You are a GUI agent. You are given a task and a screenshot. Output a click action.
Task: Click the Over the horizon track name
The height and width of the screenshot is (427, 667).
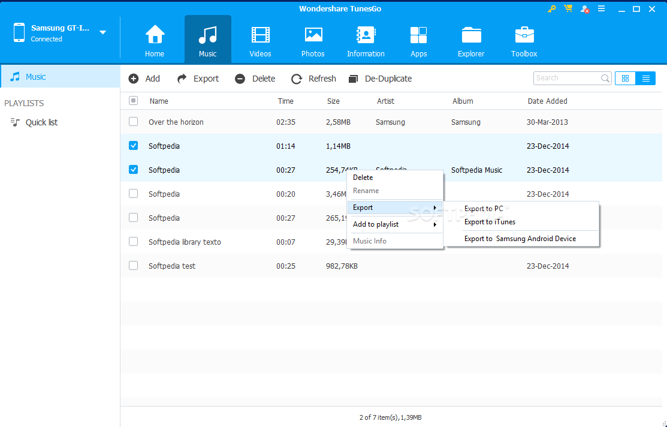pos(176,122)
